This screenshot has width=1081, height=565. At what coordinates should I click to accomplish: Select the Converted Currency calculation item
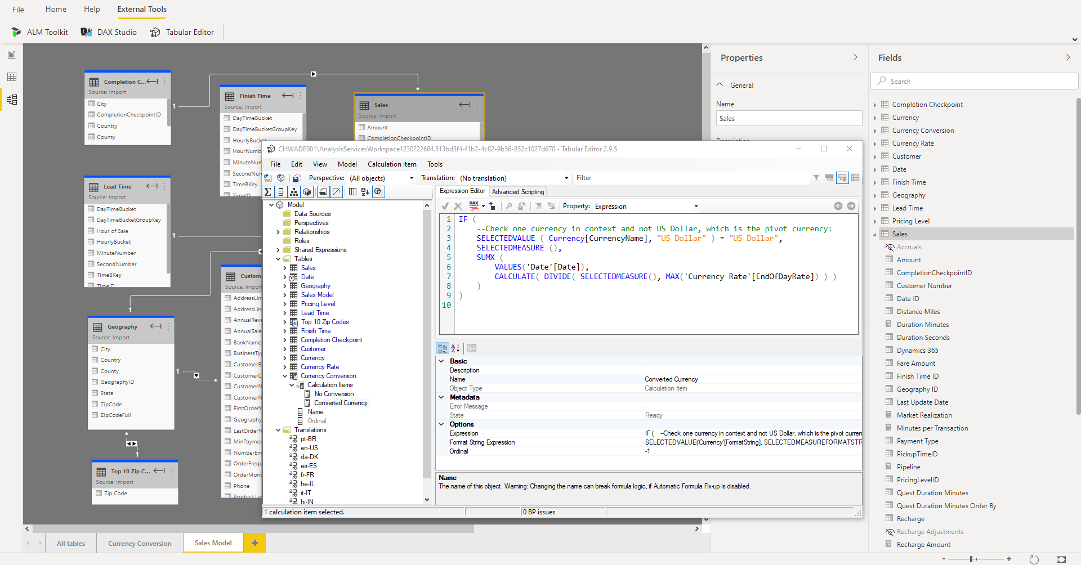(x=341, y=403)
